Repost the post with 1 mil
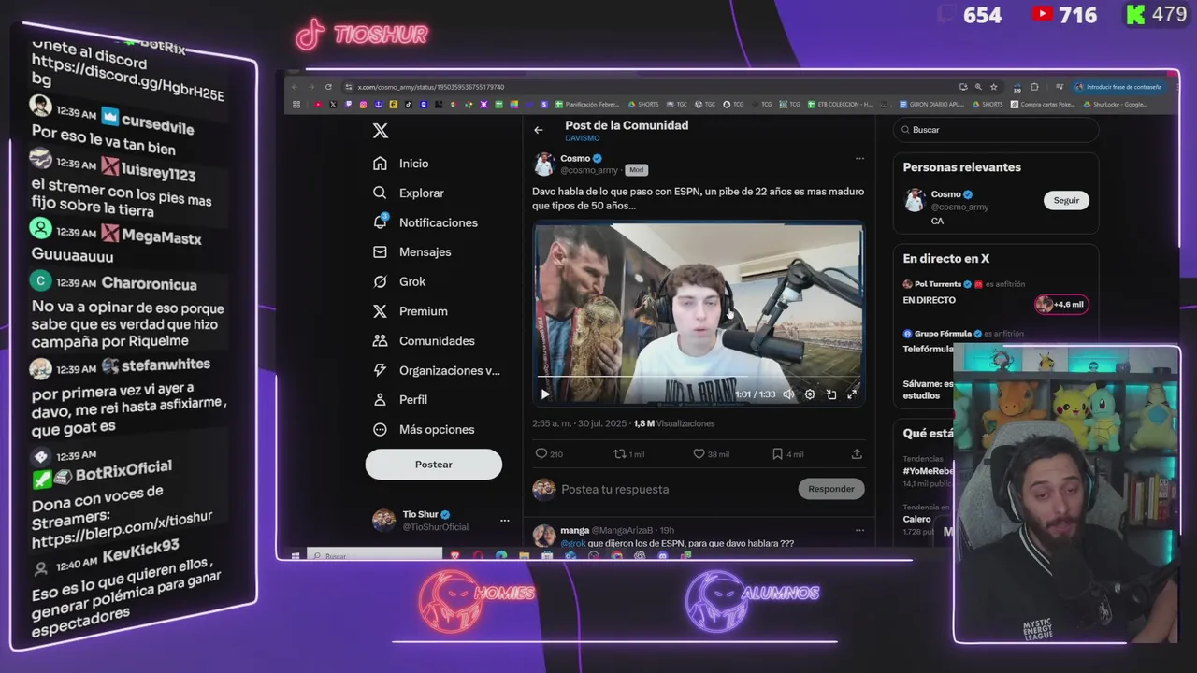Screen dimensions: 1197x673 tap(628, 454)
